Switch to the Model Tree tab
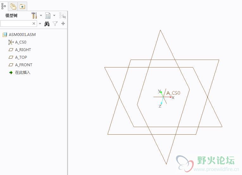Screen dimensions: 242x175 tap(4, 6)
